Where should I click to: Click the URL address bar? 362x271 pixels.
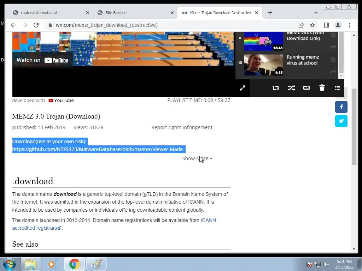pos(171,25)
